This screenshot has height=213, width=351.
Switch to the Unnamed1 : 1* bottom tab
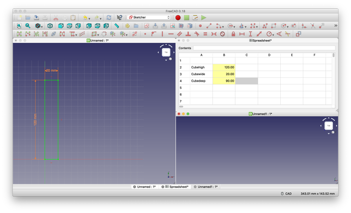[206, 187]
